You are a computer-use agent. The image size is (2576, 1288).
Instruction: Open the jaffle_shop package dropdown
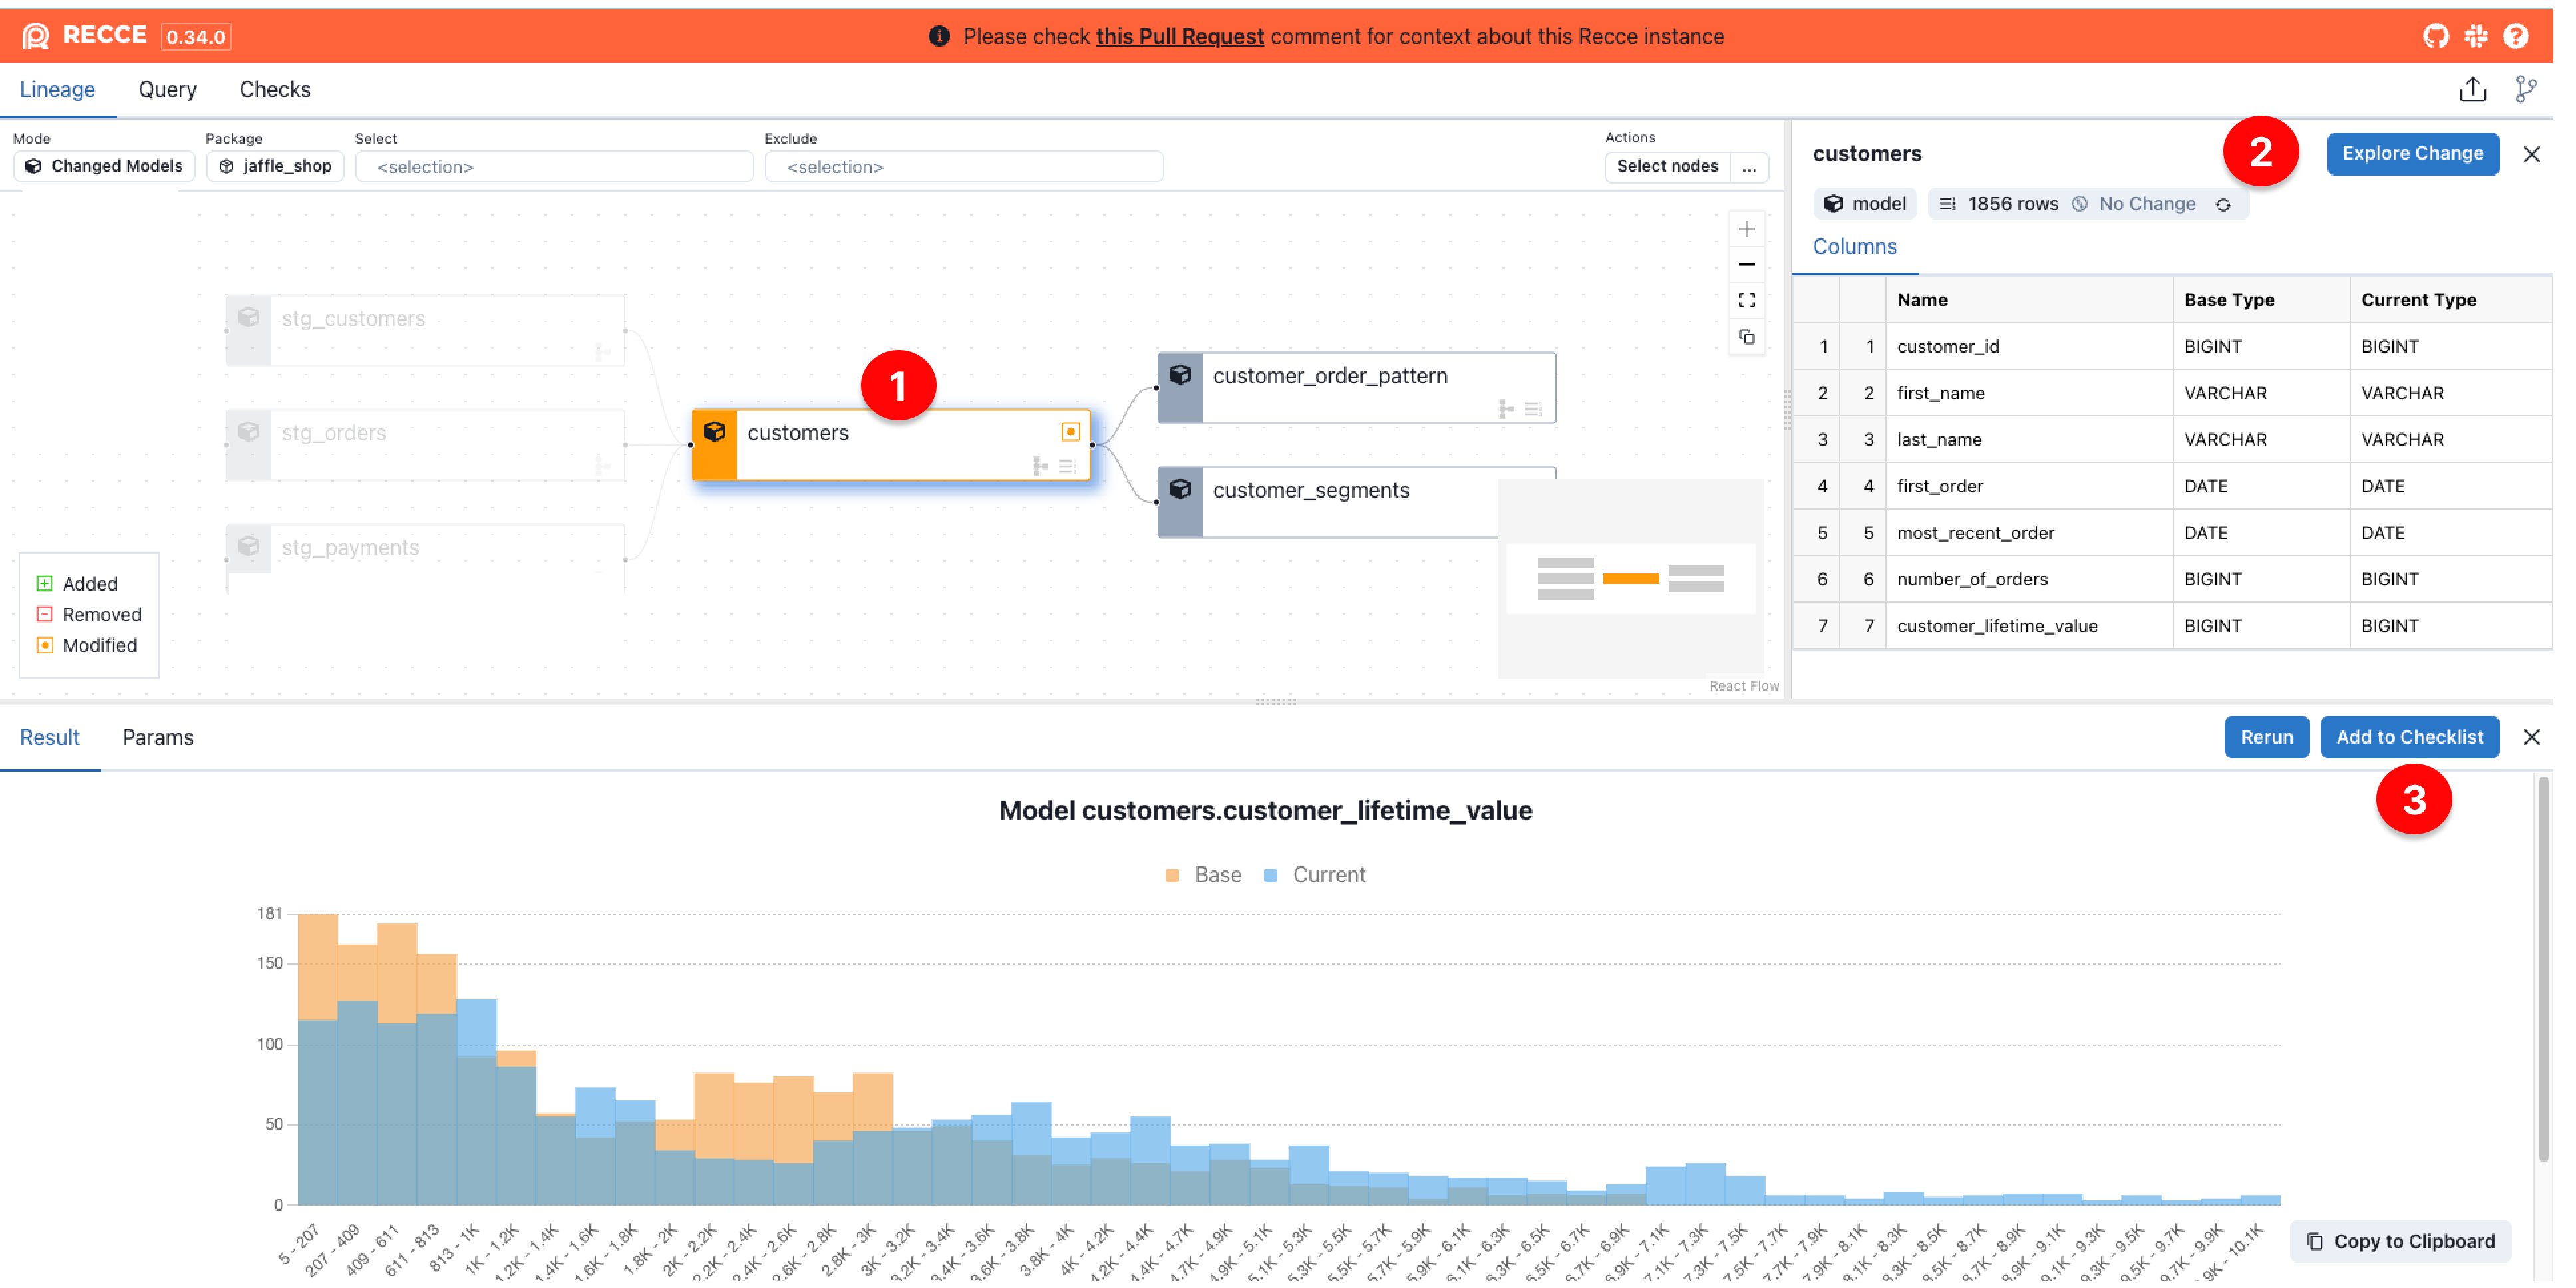click(275, 166)
